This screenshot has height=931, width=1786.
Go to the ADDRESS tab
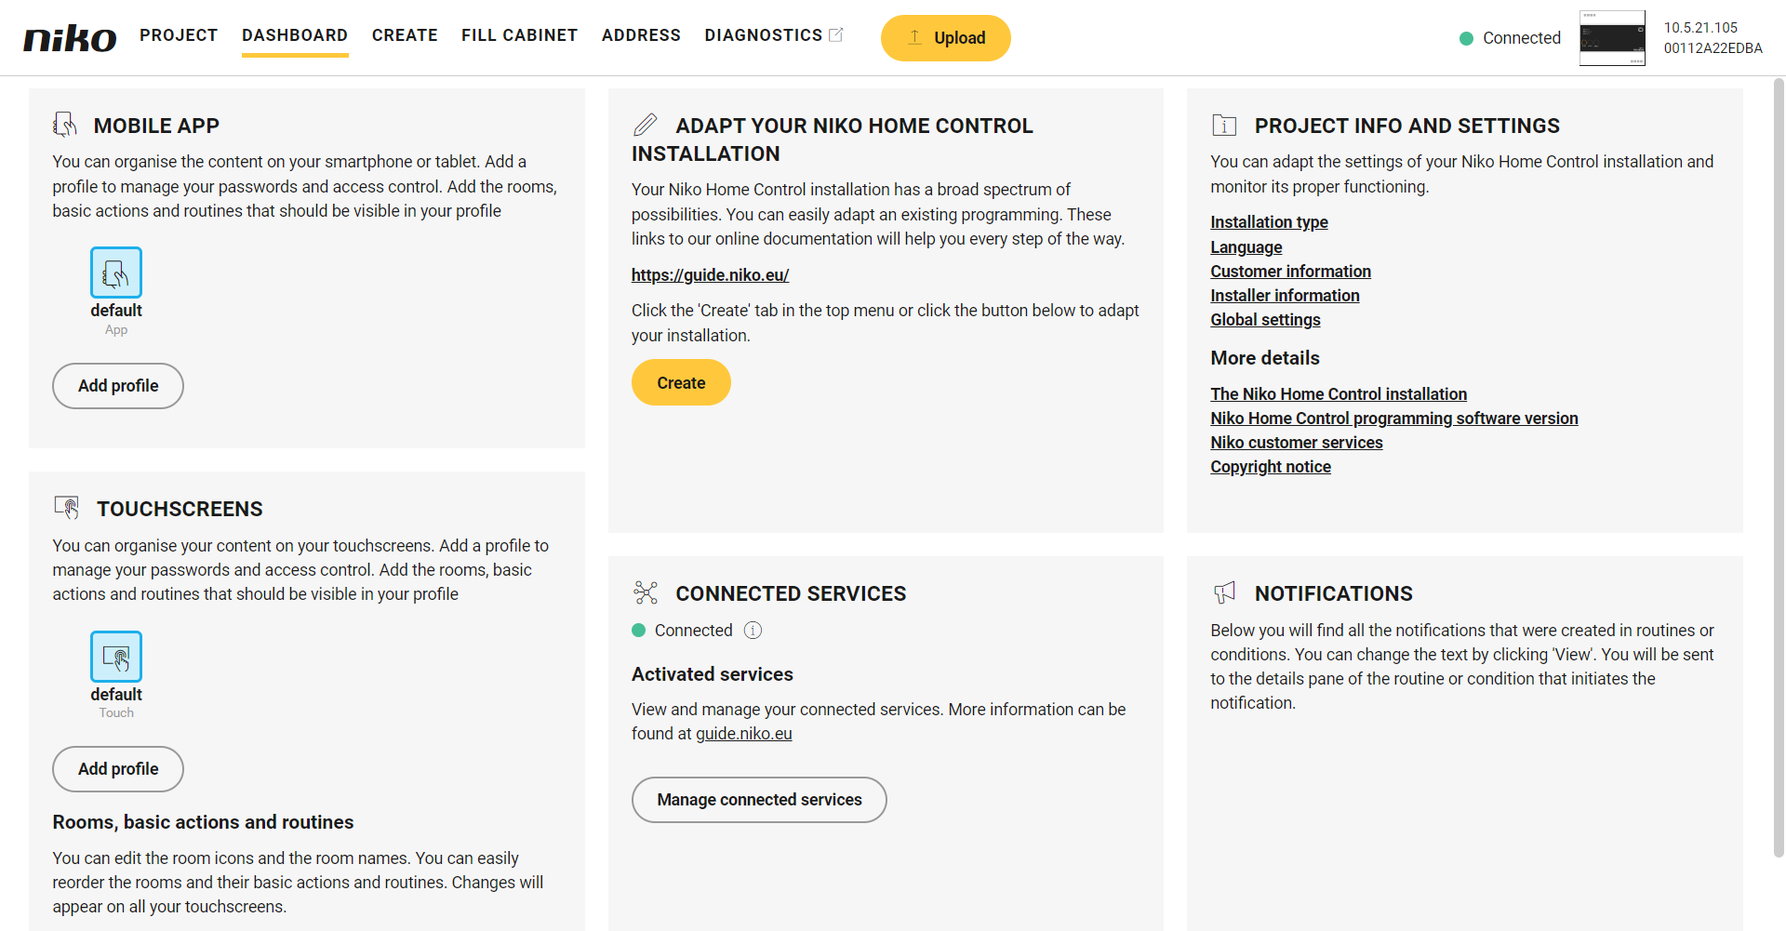pos(641,35)
